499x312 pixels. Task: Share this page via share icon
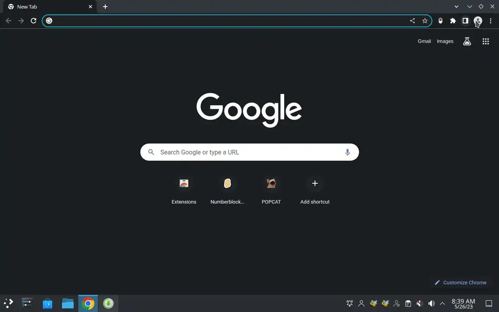click(x=412, y=21)
